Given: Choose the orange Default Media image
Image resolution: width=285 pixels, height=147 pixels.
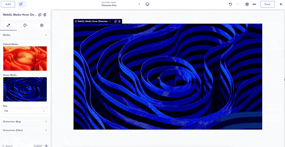Looking at the screenshot, I should [25, 59].
